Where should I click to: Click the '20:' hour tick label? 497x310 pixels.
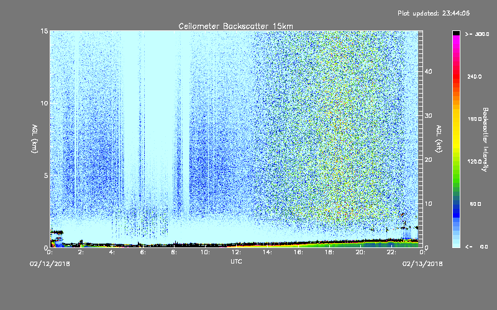coord(360,252)
